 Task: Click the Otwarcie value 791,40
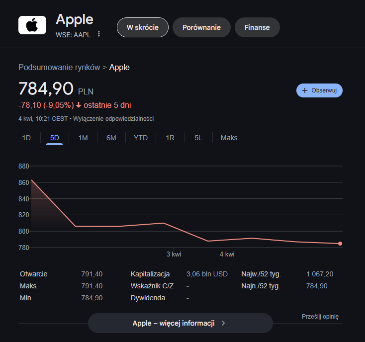coord(91,274)
